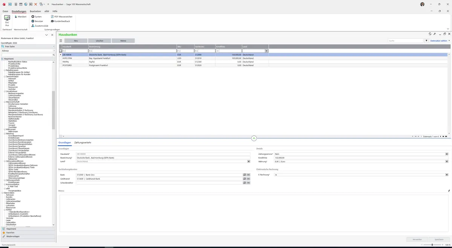Go to last record navigation arrow
Screen dimensions: 452x248
click(446, 136)
